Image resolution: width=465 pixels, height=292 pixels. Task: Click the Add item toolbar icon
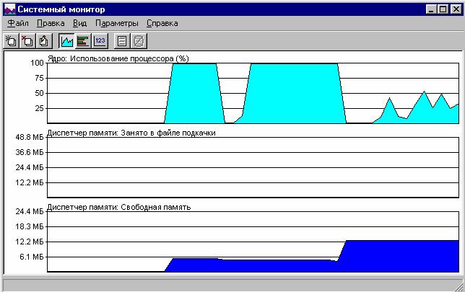click(12, 41)
